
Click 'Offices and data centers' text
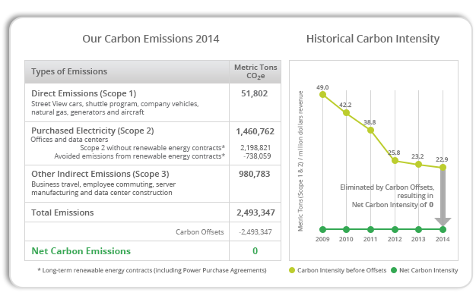[x=69, y=140]
